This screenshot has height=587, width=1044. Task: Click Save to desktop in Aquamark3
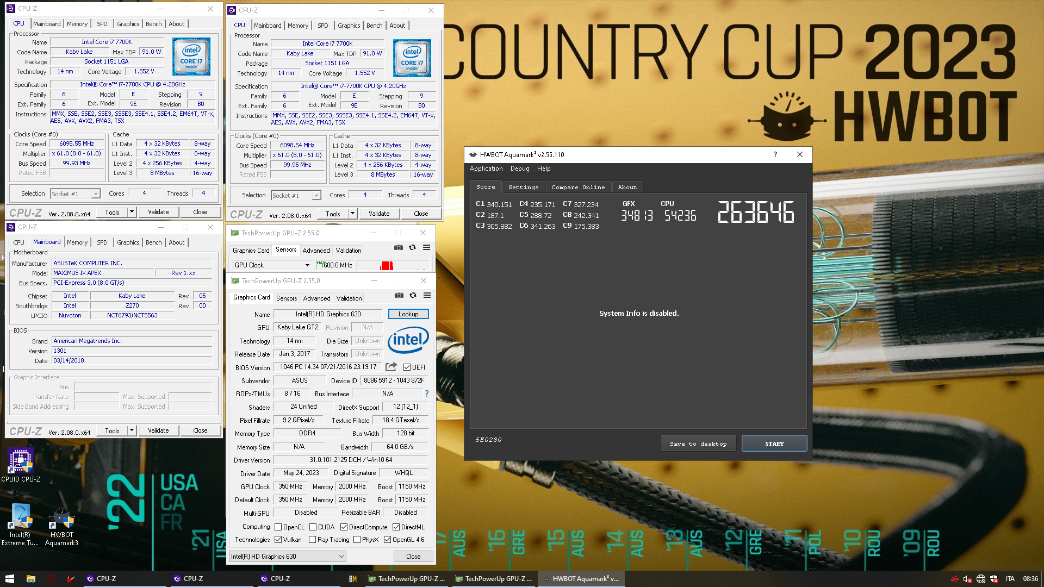coord(698,444)
